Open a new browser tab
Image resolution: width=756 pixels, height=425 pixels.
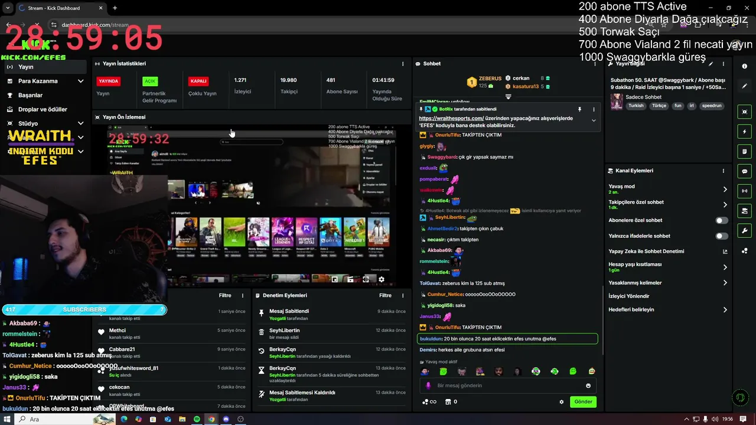click(x=115, y=8)
